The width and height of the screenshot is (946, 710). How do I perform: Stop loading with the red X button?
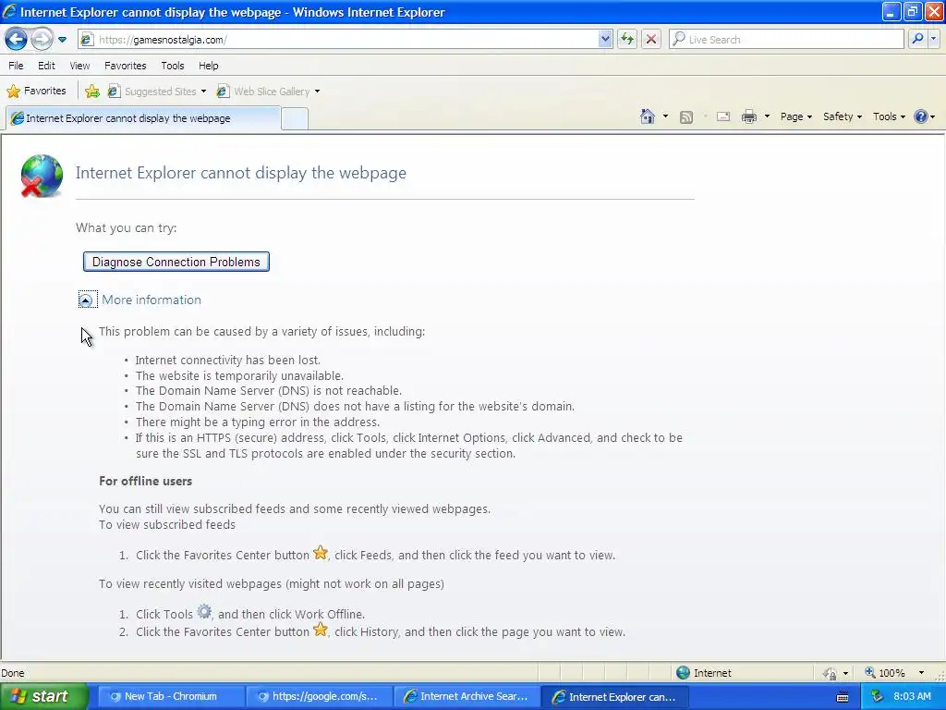click(x=651, y=40)
